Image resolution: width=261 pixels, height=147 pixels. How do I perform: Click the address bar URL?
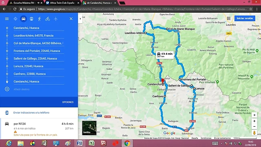tap(142, 9)
